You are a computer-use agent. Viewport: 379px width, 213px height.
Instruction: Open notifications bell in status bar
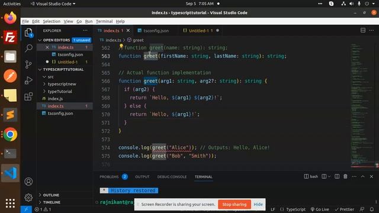click(372, 209)
